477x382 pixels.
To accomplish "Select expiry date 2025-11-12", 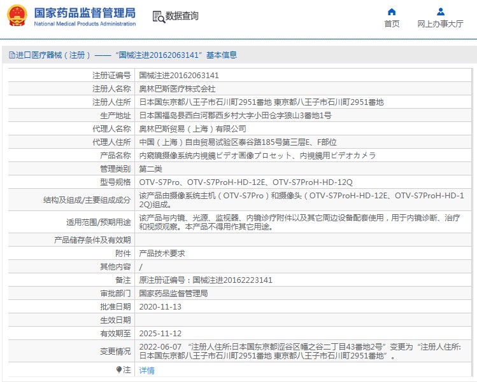I will [x=160, y=334].
